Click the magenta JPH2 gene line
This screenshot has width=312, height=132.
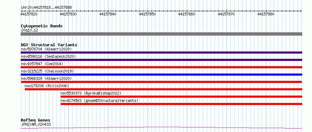click(161, 128)
